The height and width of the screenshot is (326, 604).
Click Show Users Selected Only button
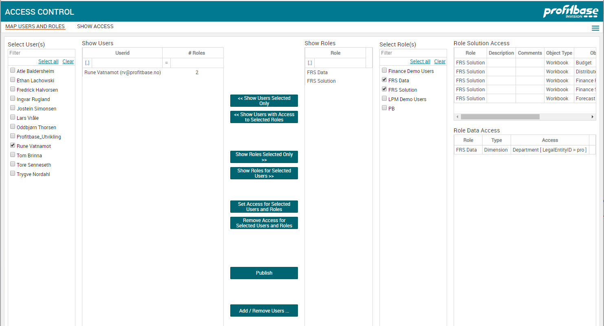pyautogui.click(x=264, y=101)
